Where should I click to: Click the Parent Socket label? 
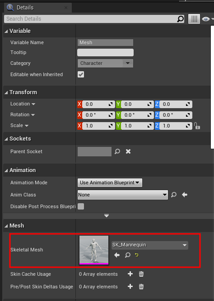tap(26, 151)
